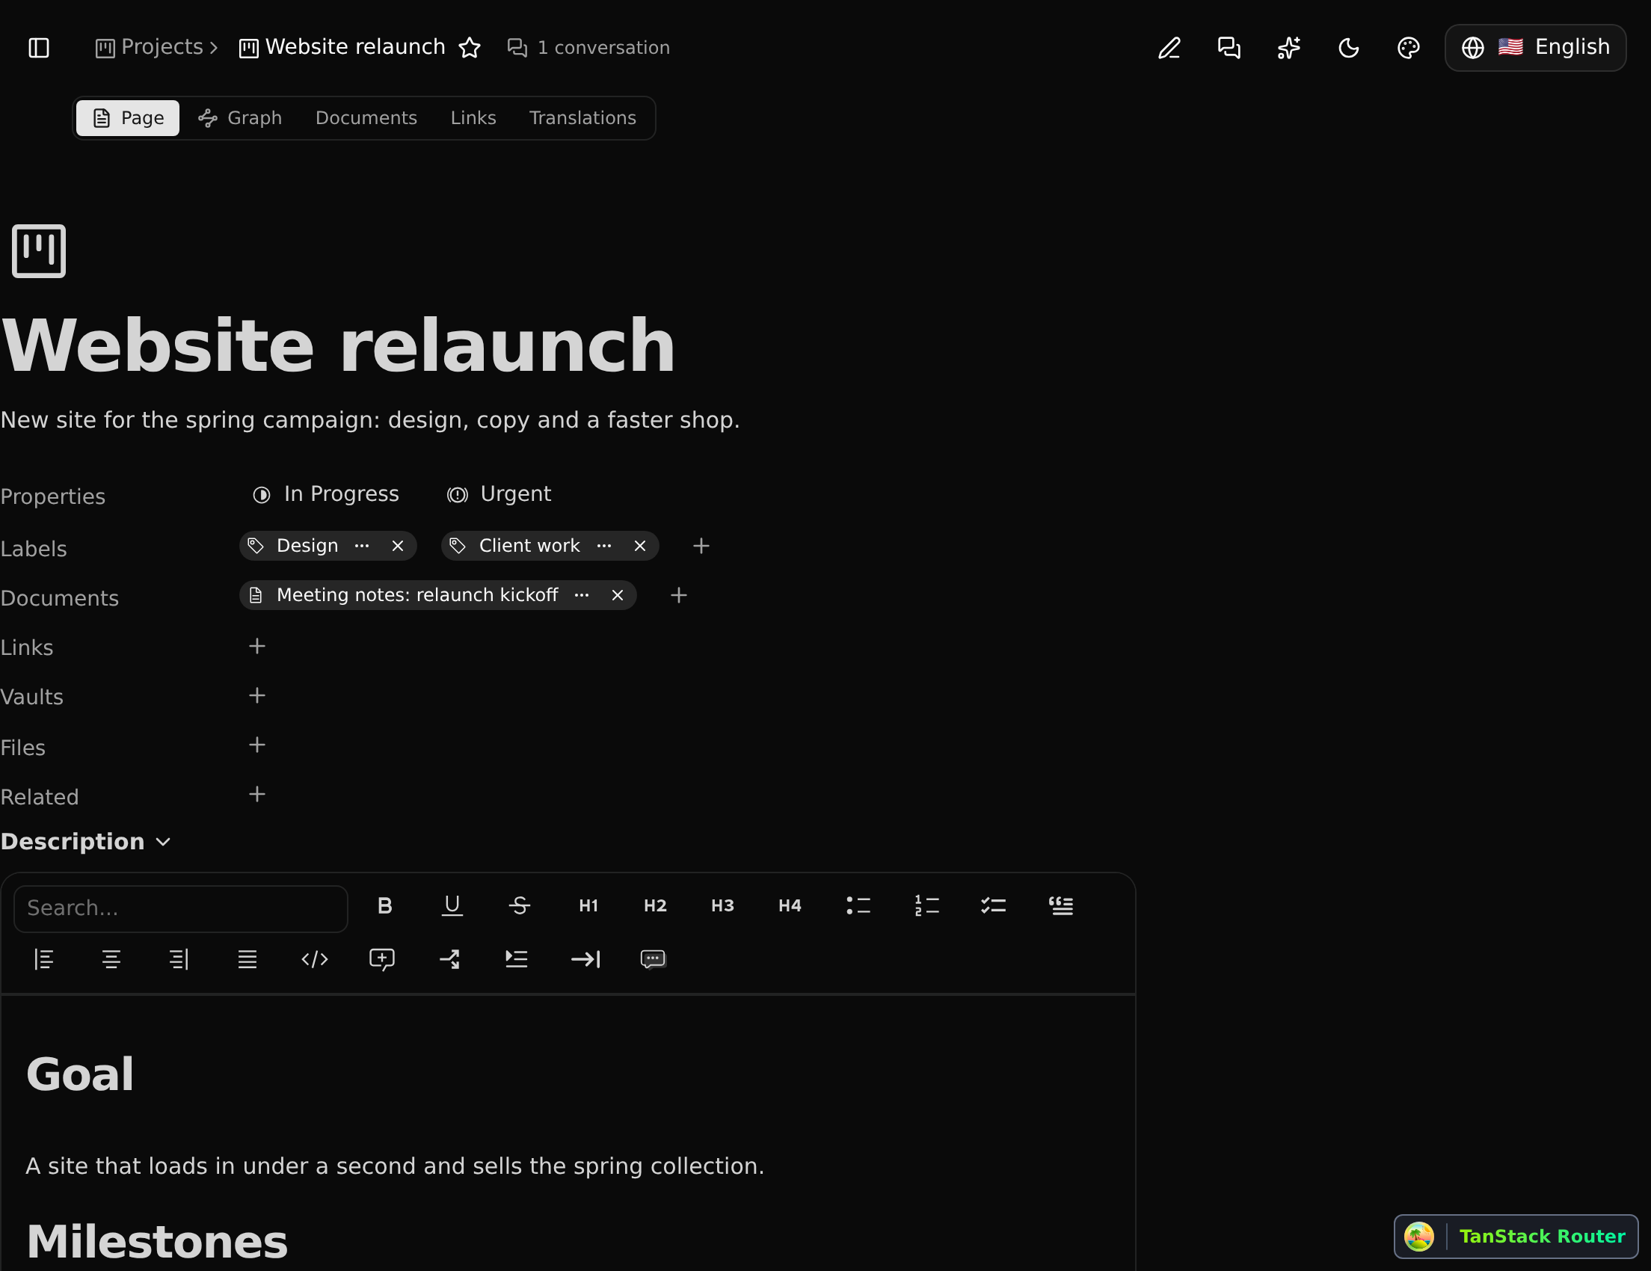The image size is (1651, 1271).
Task: Open options menu for Design label
Action: 362,546
